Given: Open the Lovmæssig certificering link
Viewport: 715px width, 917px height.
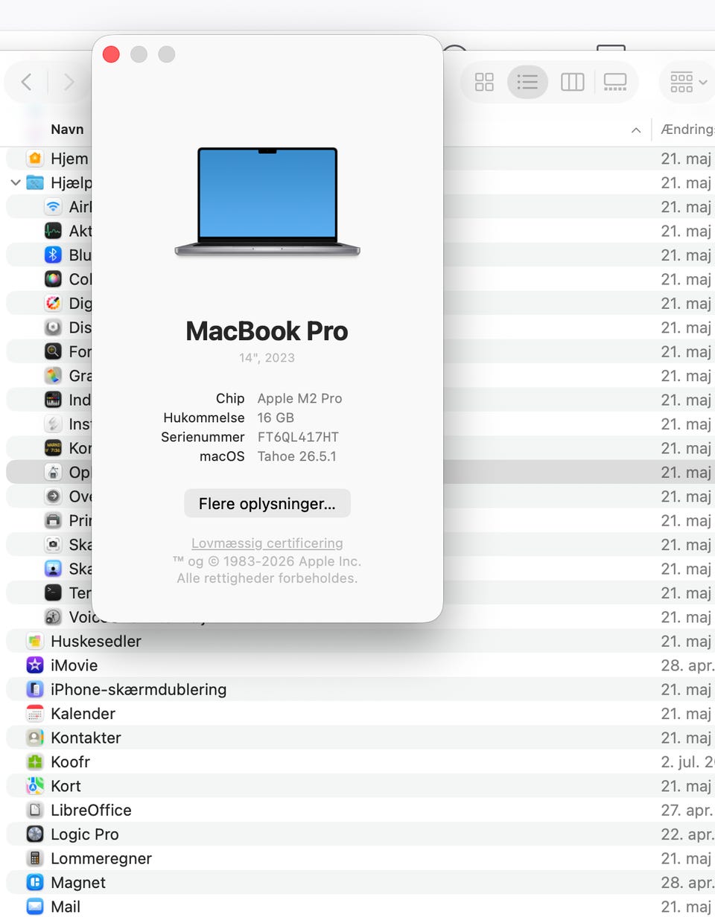Looking at the screenshot, I should [x=267, y=543].
